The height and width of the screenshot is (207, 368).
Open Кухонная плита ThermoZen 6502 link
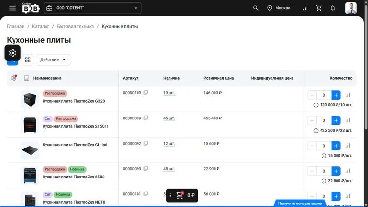click(73, 177)
